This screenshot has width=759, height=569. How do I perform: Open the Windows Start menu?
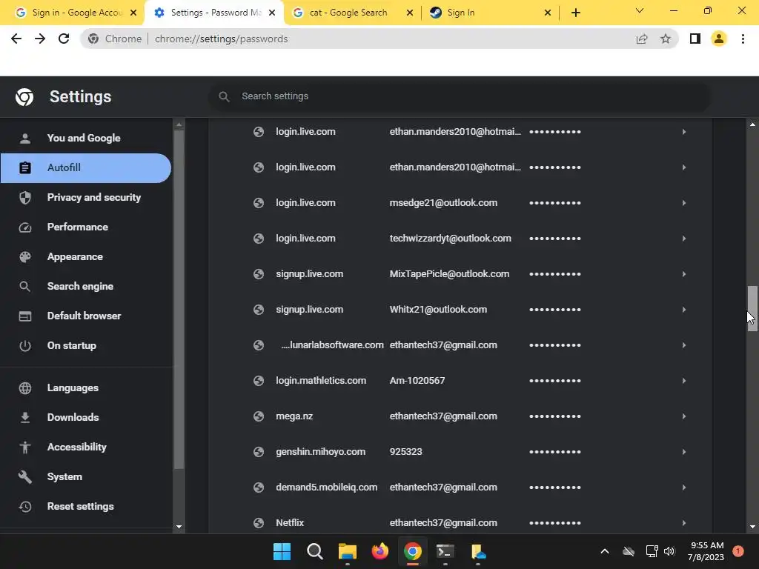click(282, 551)
